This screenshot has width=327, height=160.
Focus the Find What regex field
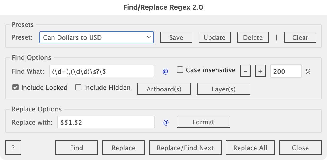pyautogui.click(x=101, y=71)
